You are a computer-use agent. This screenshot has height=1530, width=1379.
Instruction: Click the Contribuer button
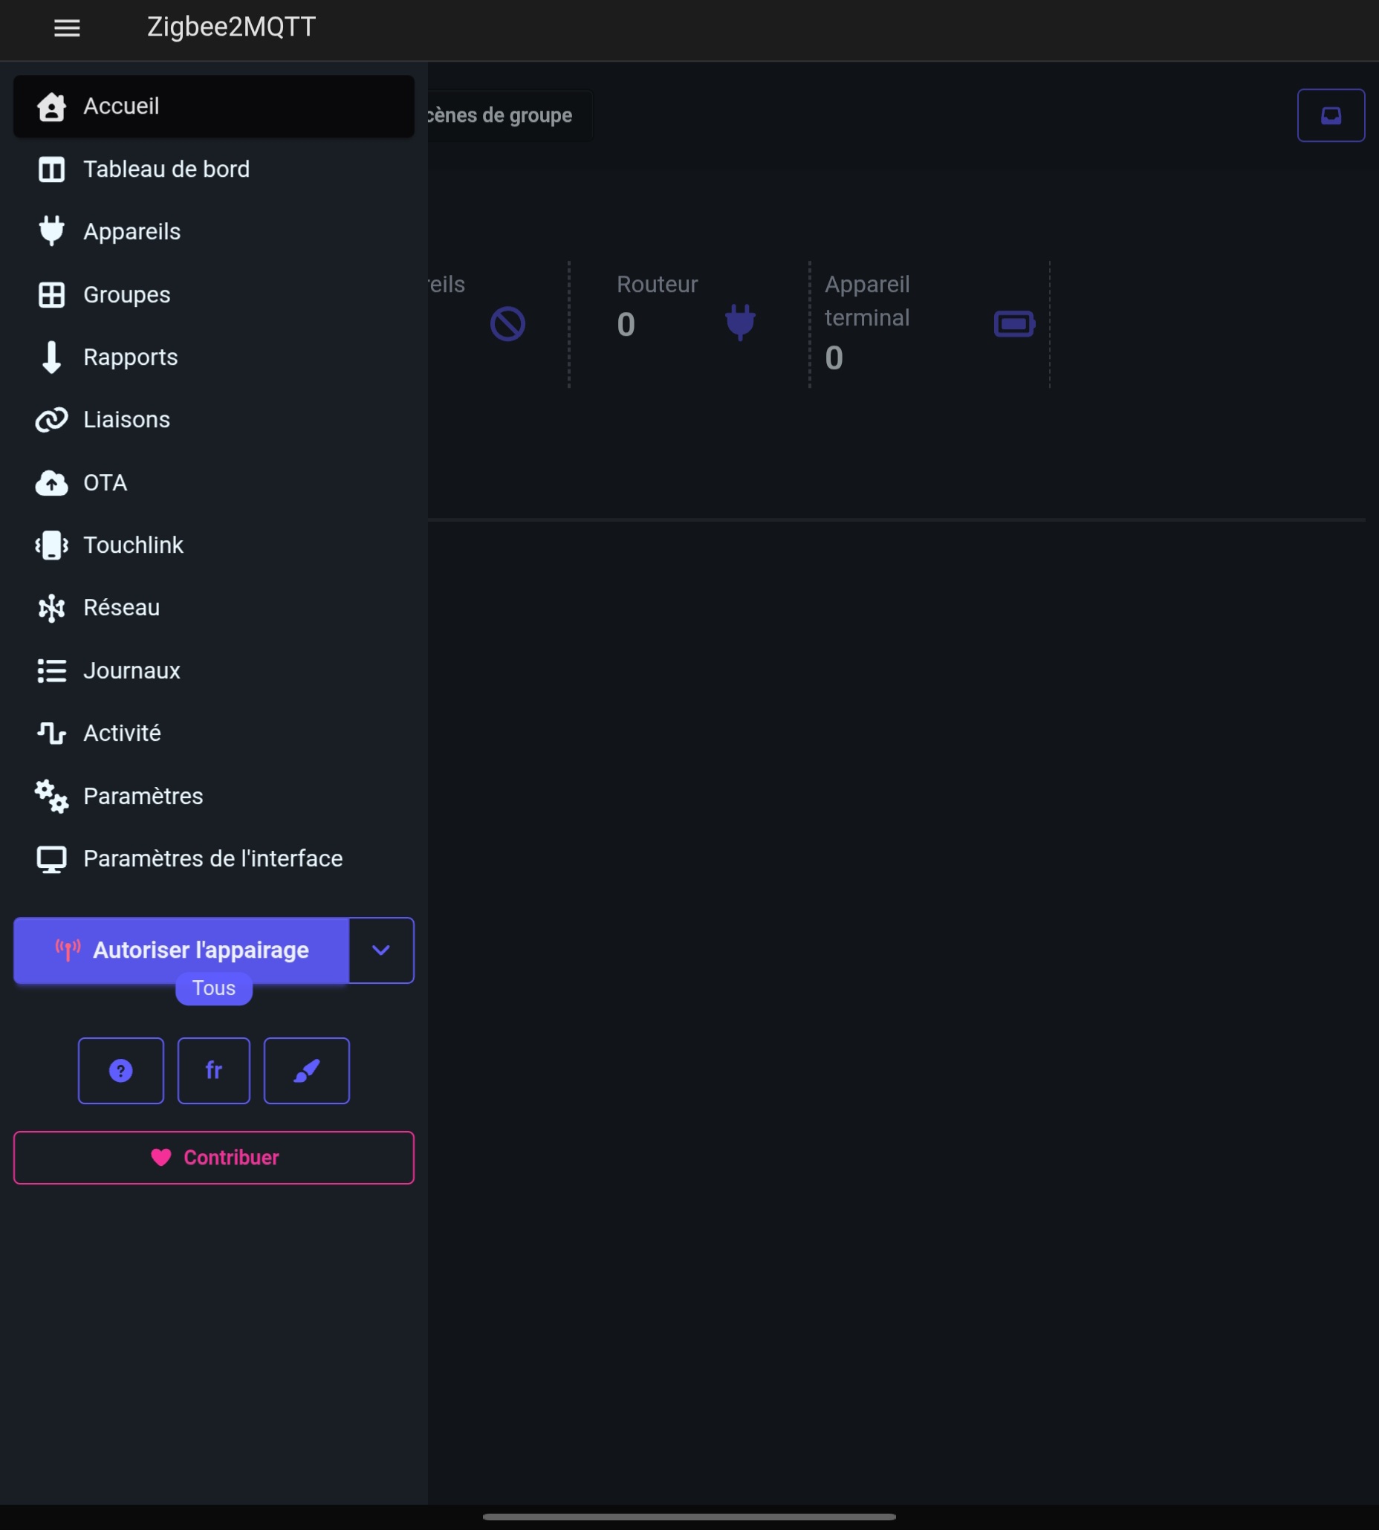click(x=214, y=1157)
